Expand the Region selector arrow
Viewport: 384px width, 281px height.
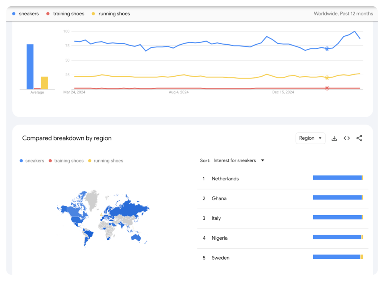(319, 138)
